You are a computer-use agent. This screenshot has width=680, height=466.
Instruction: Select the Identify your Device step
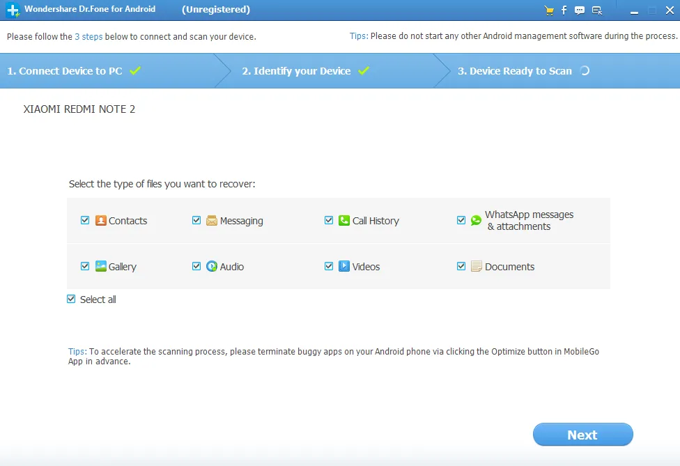pos(296,71)
